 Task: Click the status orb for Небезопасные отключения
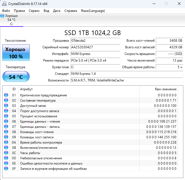pyautogui.click(x=6, y=158)
